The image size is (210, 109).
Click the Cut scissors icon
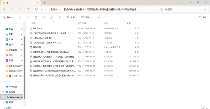pos(20,18)
